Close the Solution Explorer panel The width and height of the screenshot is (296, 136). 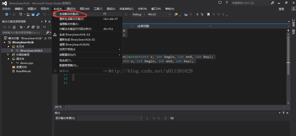49,22
